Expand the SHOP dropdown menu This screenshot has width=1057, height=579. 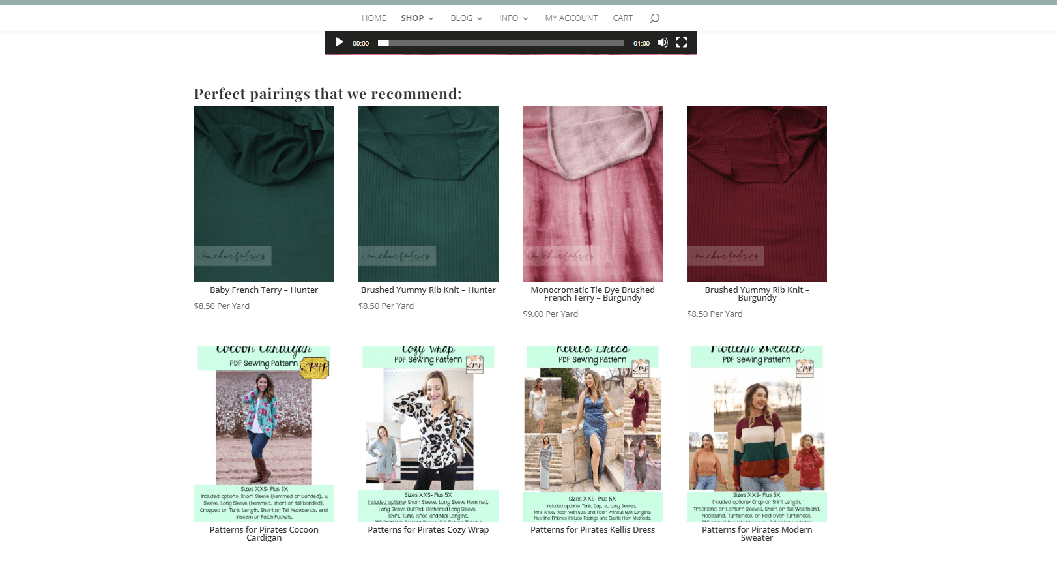pyautogui.click(x=417, y=18)
